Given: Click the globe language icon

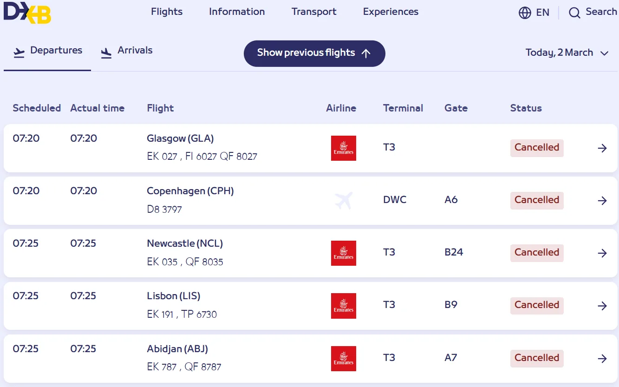Looking at the screenshot, I should pos(525,13).
